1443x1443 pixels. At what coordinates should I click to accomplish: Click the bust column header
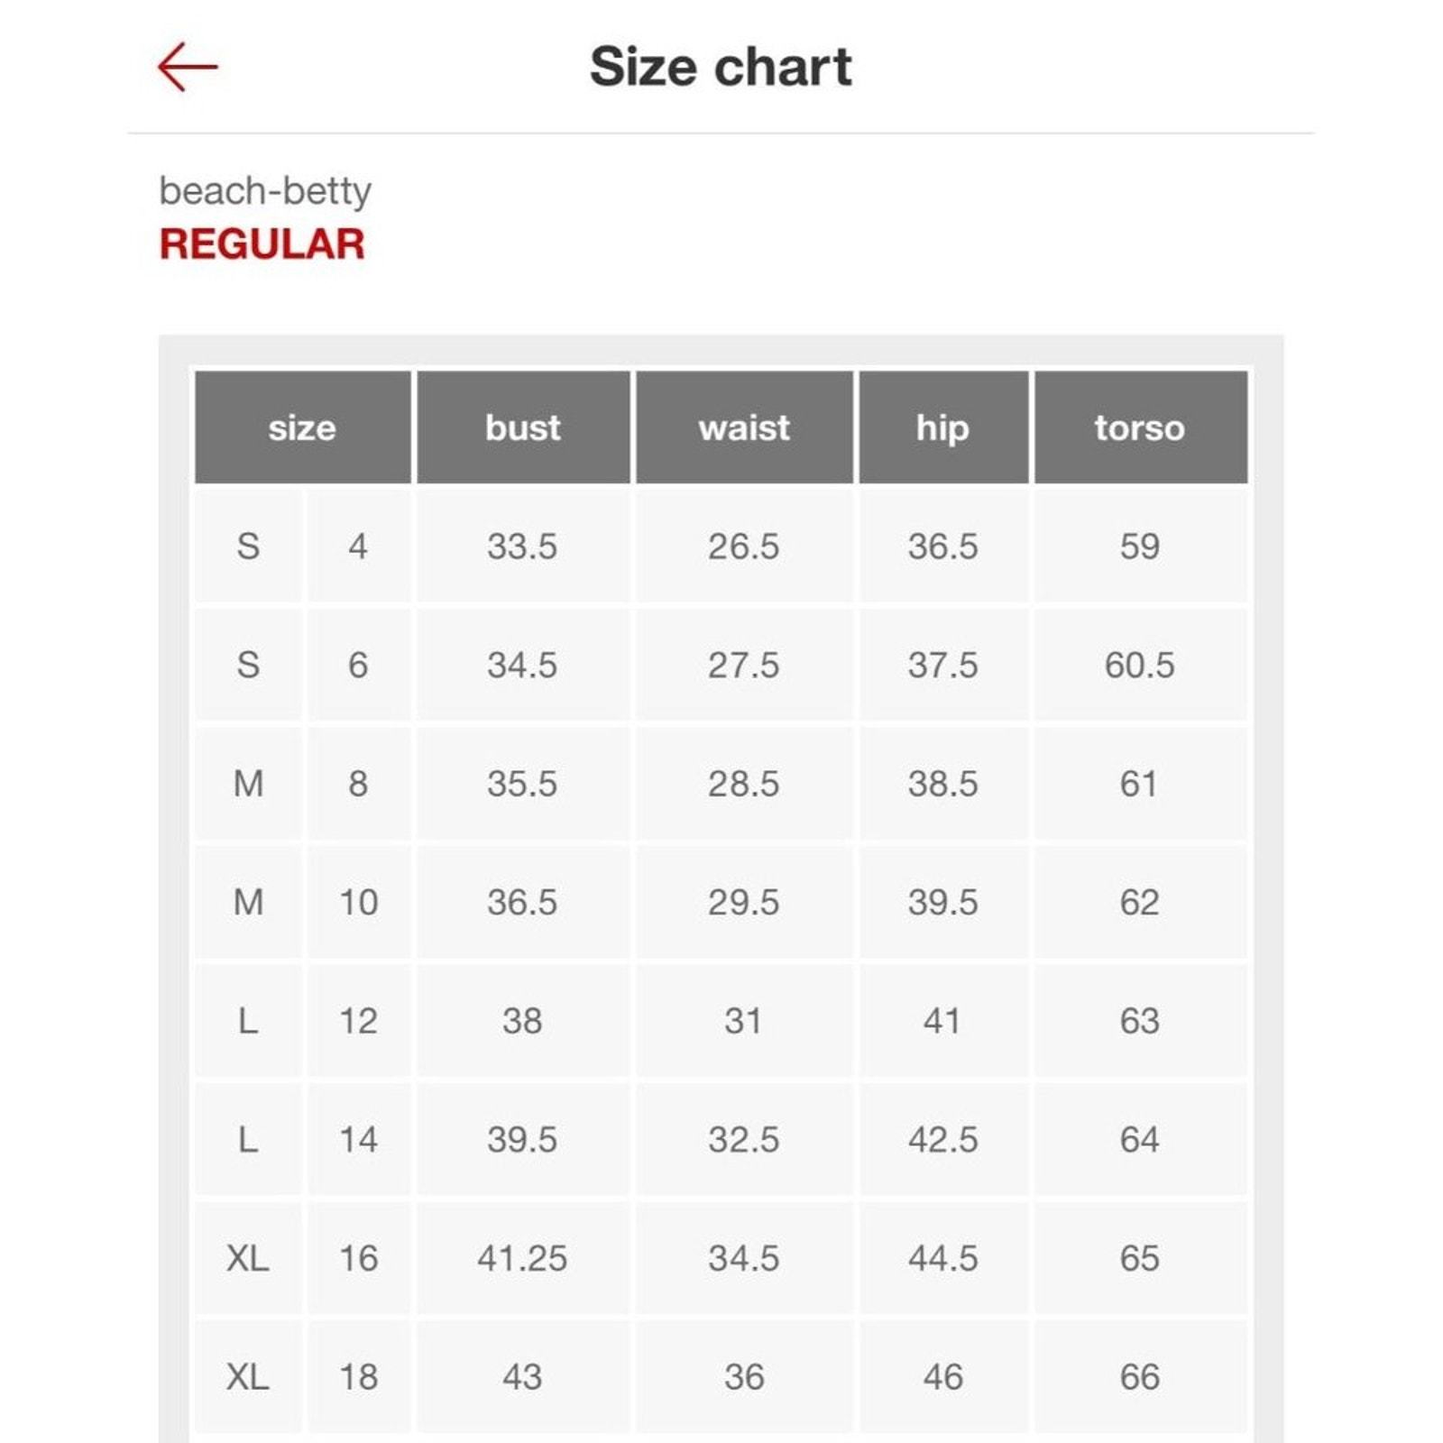tap(523, 427)
